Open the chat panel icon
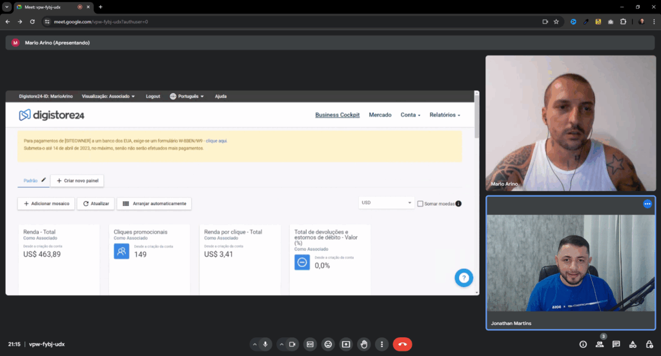The image size is (661, 356). [x=616, y=344]
